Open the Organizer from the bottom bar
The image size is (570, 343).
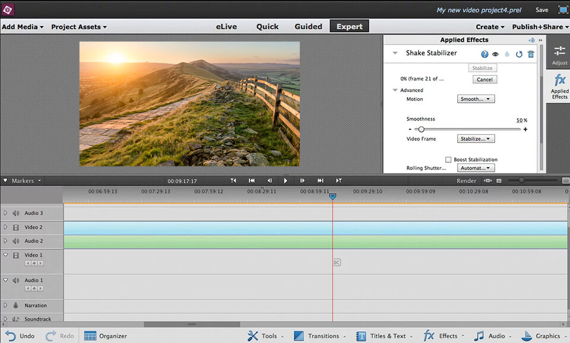pyautogui.click(x=105, y=336)
